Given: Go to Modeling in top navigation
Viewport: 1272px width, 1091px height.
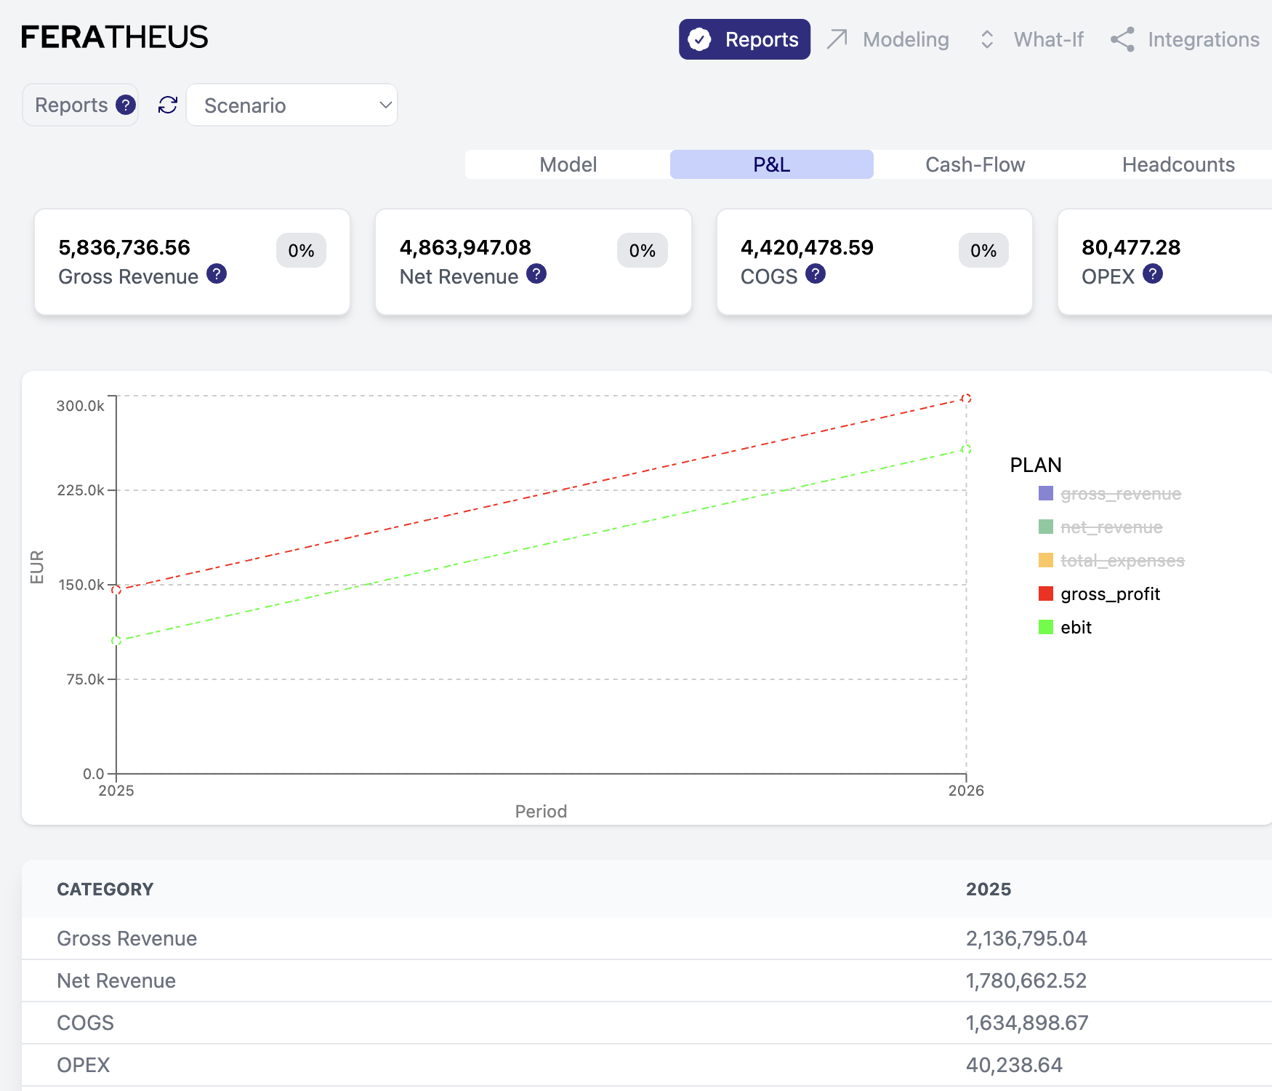Looking at the screenshot, I should point(888,39).
